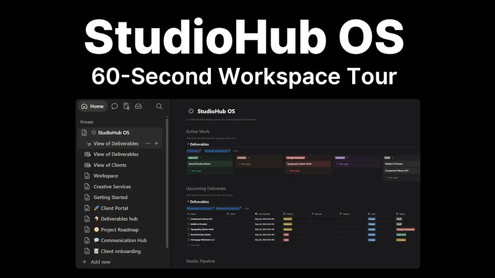Click the search magnifier icon
The height and width of the screenshot is (278, 495).
tap(159, 106)
